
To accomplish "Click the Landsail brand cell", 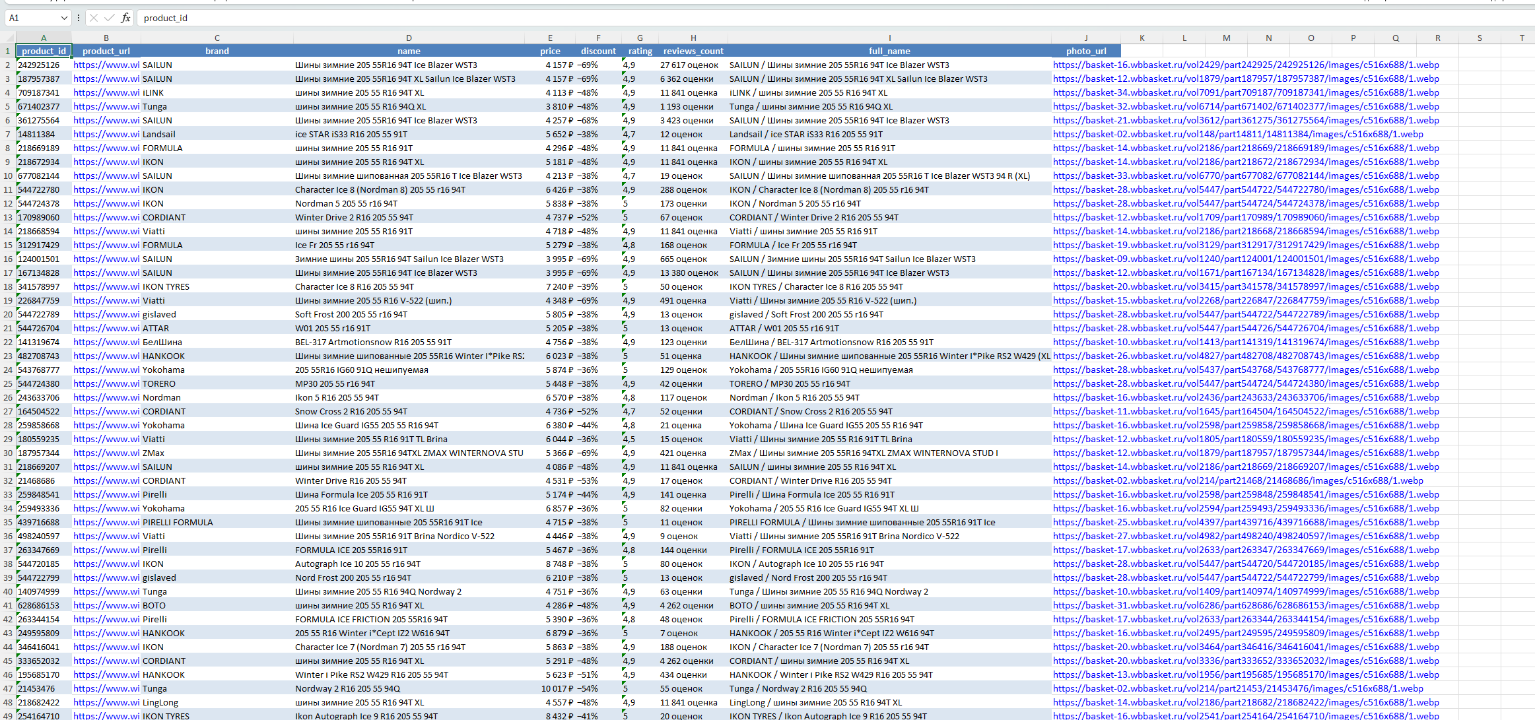I will click(159, 135).
